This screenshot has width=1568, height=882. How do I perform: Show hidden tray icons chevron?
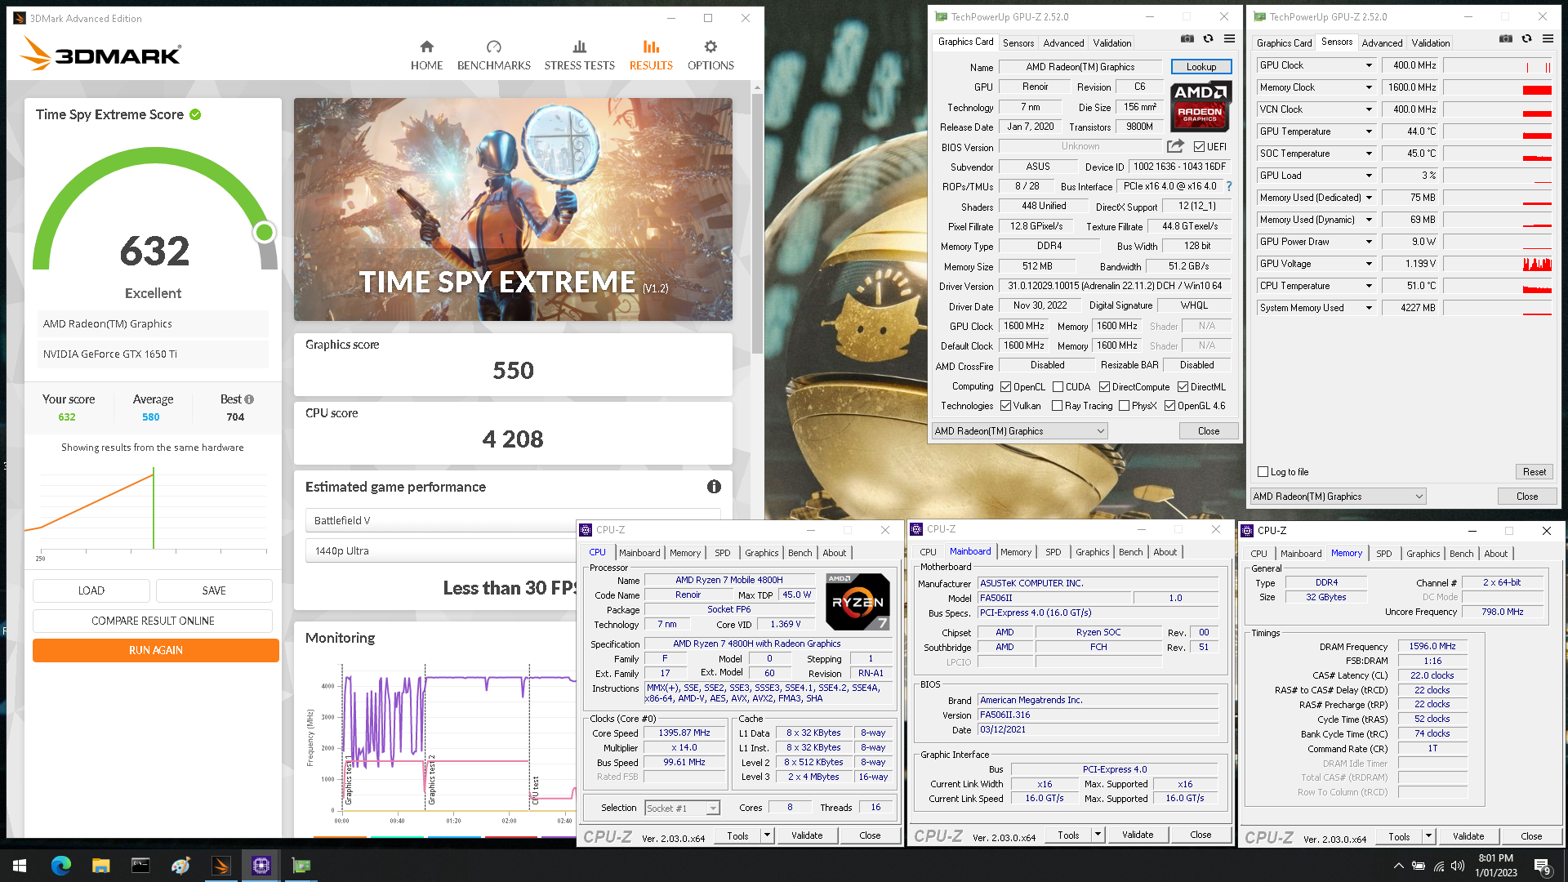(x=1398, y=866)
